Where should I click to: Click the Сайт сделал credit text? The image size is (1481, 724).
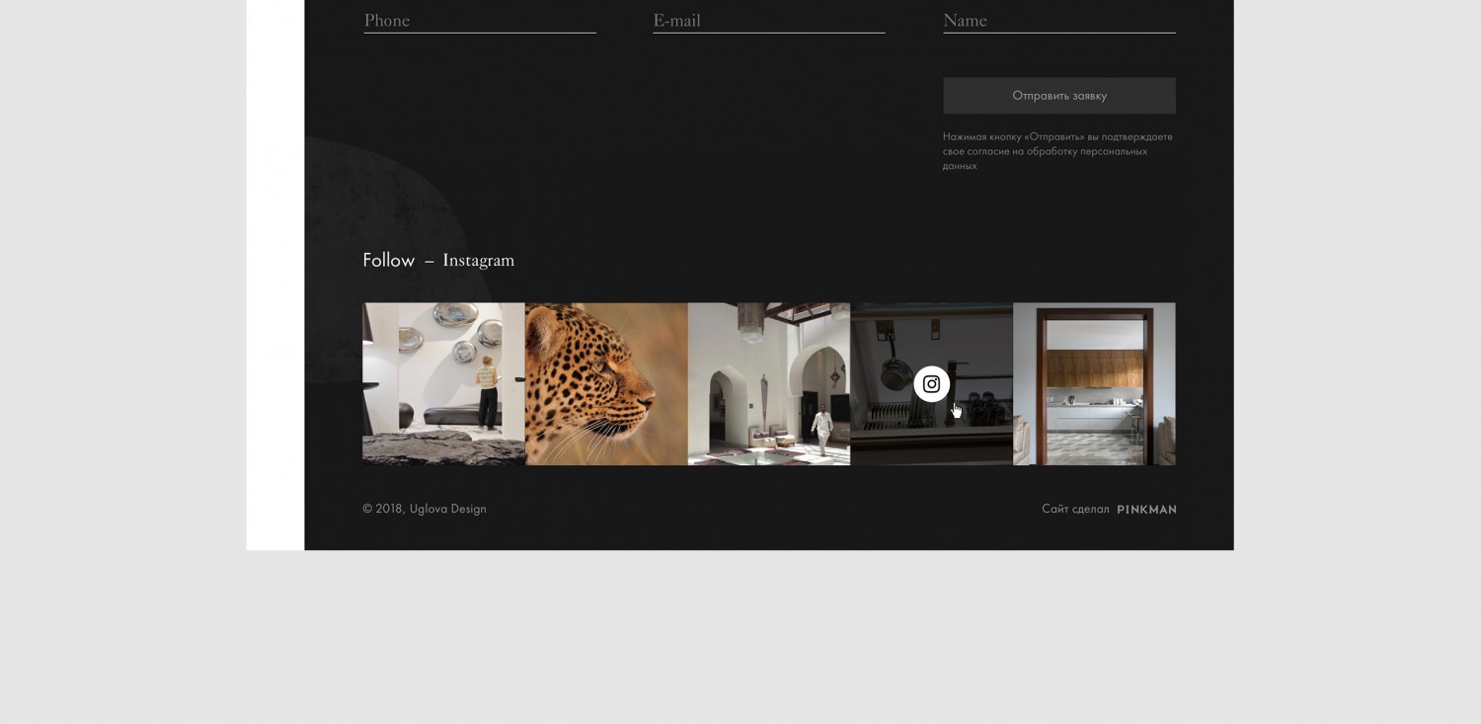click(x=1075, y=509)
